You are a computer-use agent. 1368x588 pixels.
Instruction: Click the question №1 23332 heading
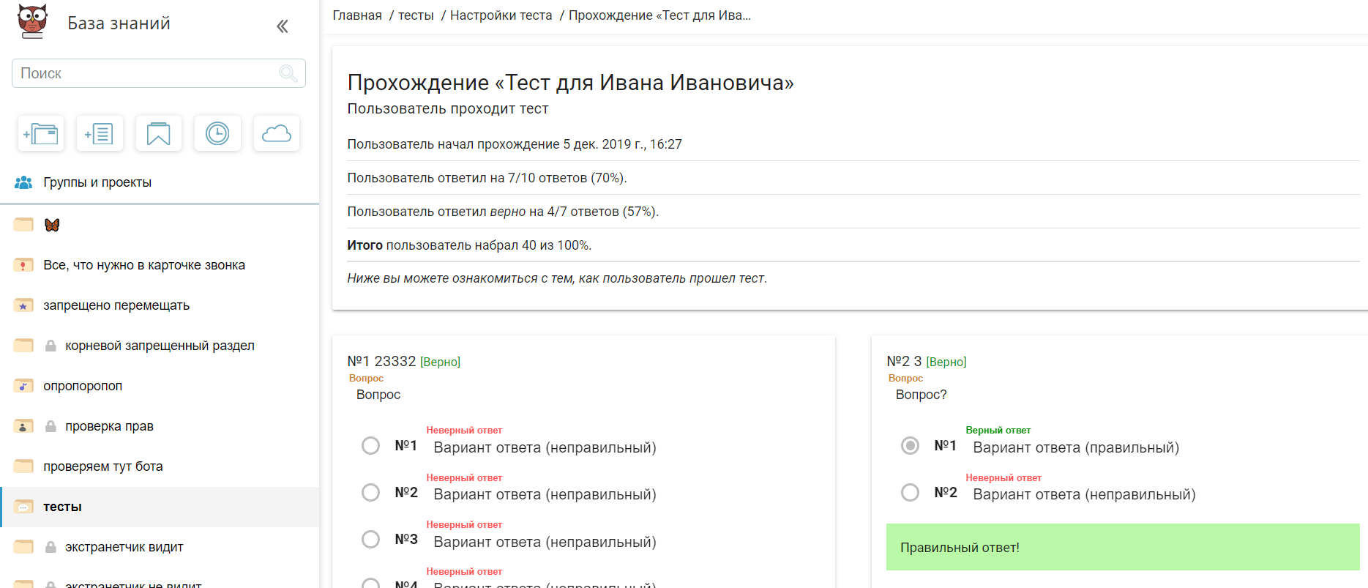pyautogui.click(x=381, y=361)
